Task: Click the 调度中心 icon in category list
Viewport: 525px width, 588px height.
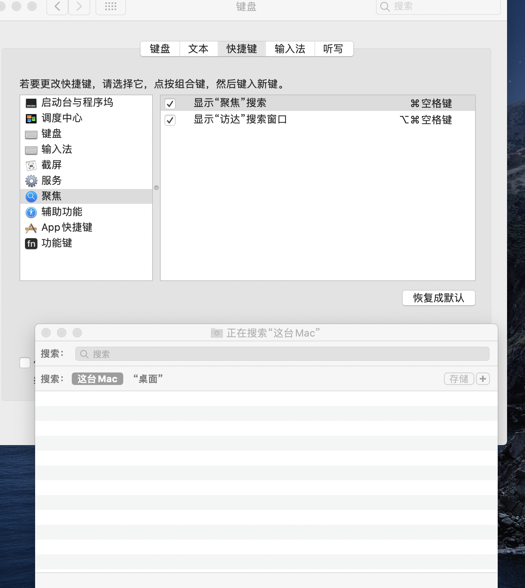Action: [x=31, y=118]
